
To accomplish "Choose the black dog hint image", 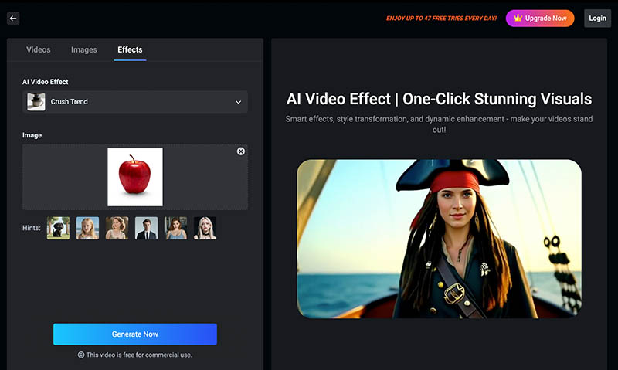I will tap(58, 228).
